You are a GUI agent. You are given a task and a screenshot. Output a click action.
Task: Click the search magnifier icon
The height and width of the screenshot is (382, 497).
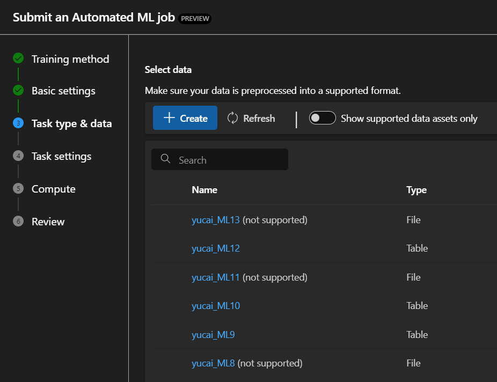[x=165, y=159]
